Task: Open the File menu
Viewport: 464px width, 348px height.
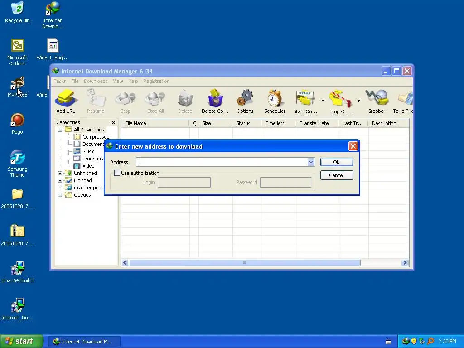Action: pos(75,81)
